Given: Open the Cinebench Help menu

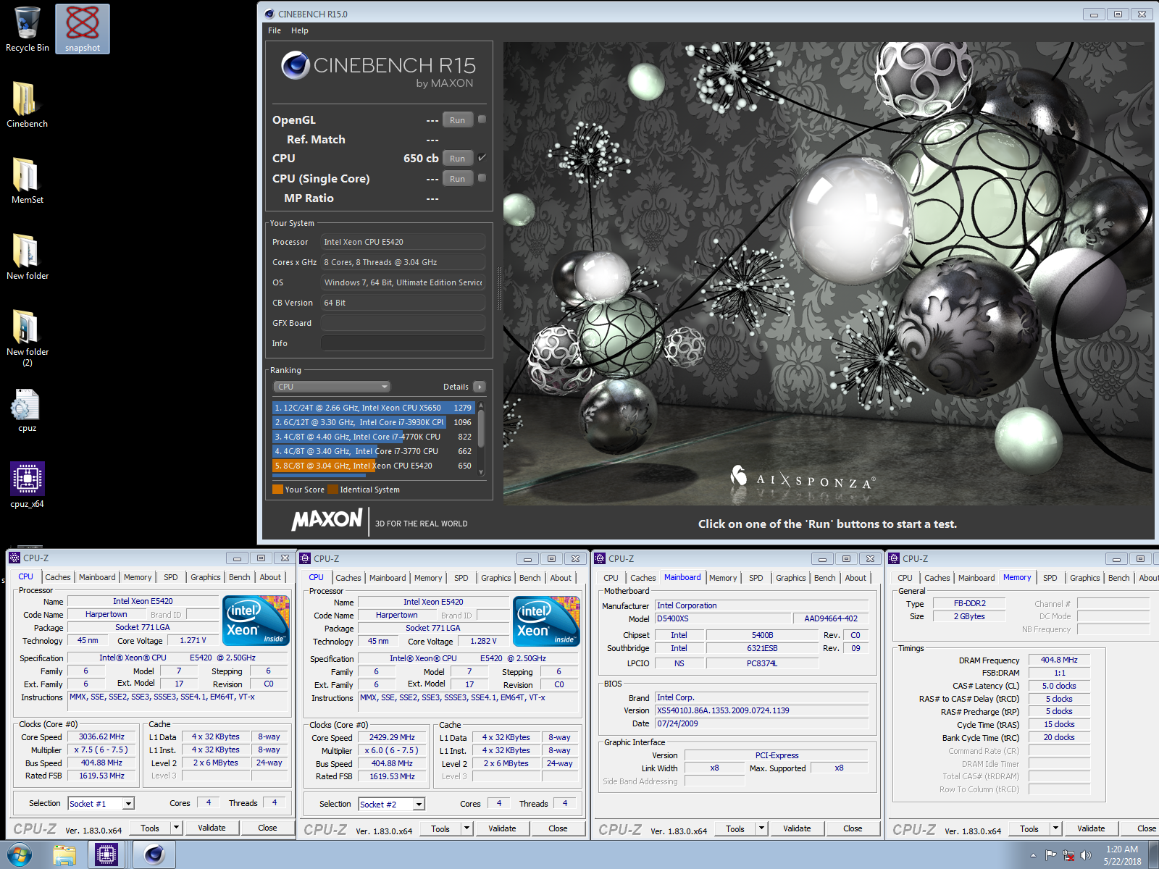Looking at the screenshot, I should pyautogui.click(x=300, y=30).
